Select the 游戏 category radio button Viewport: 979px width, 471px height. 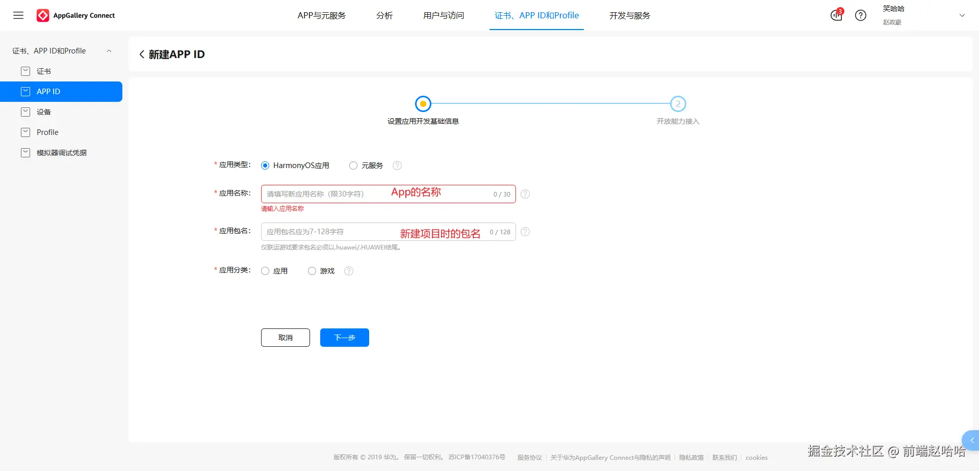point(312,271)
